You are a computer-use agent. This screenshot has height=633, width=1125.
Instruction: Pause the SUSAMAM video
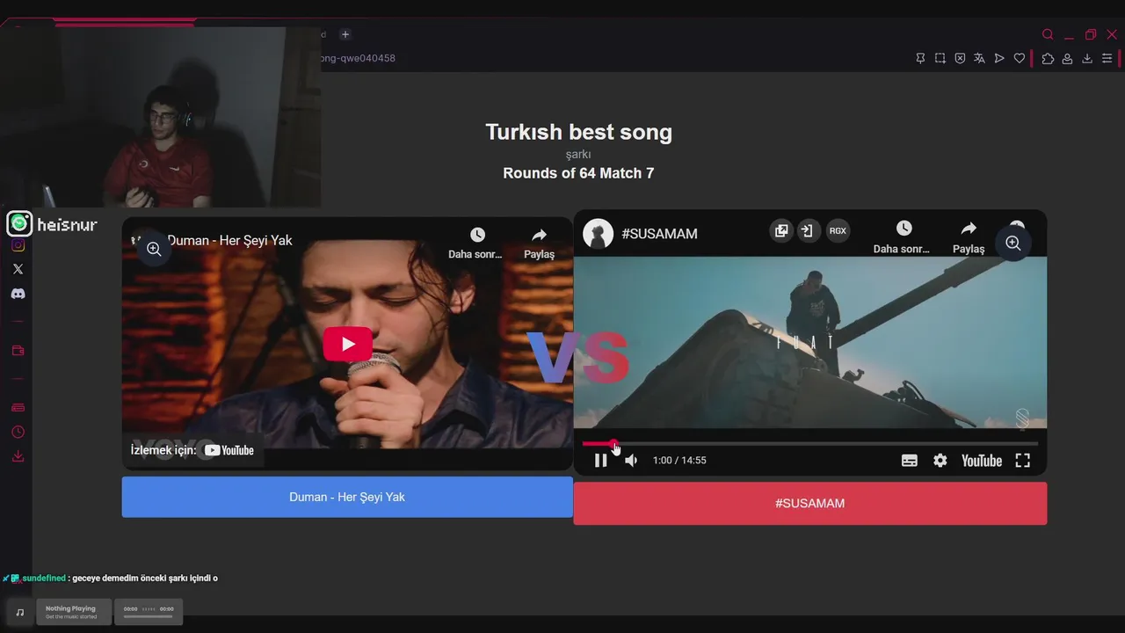tap(600, 460)
